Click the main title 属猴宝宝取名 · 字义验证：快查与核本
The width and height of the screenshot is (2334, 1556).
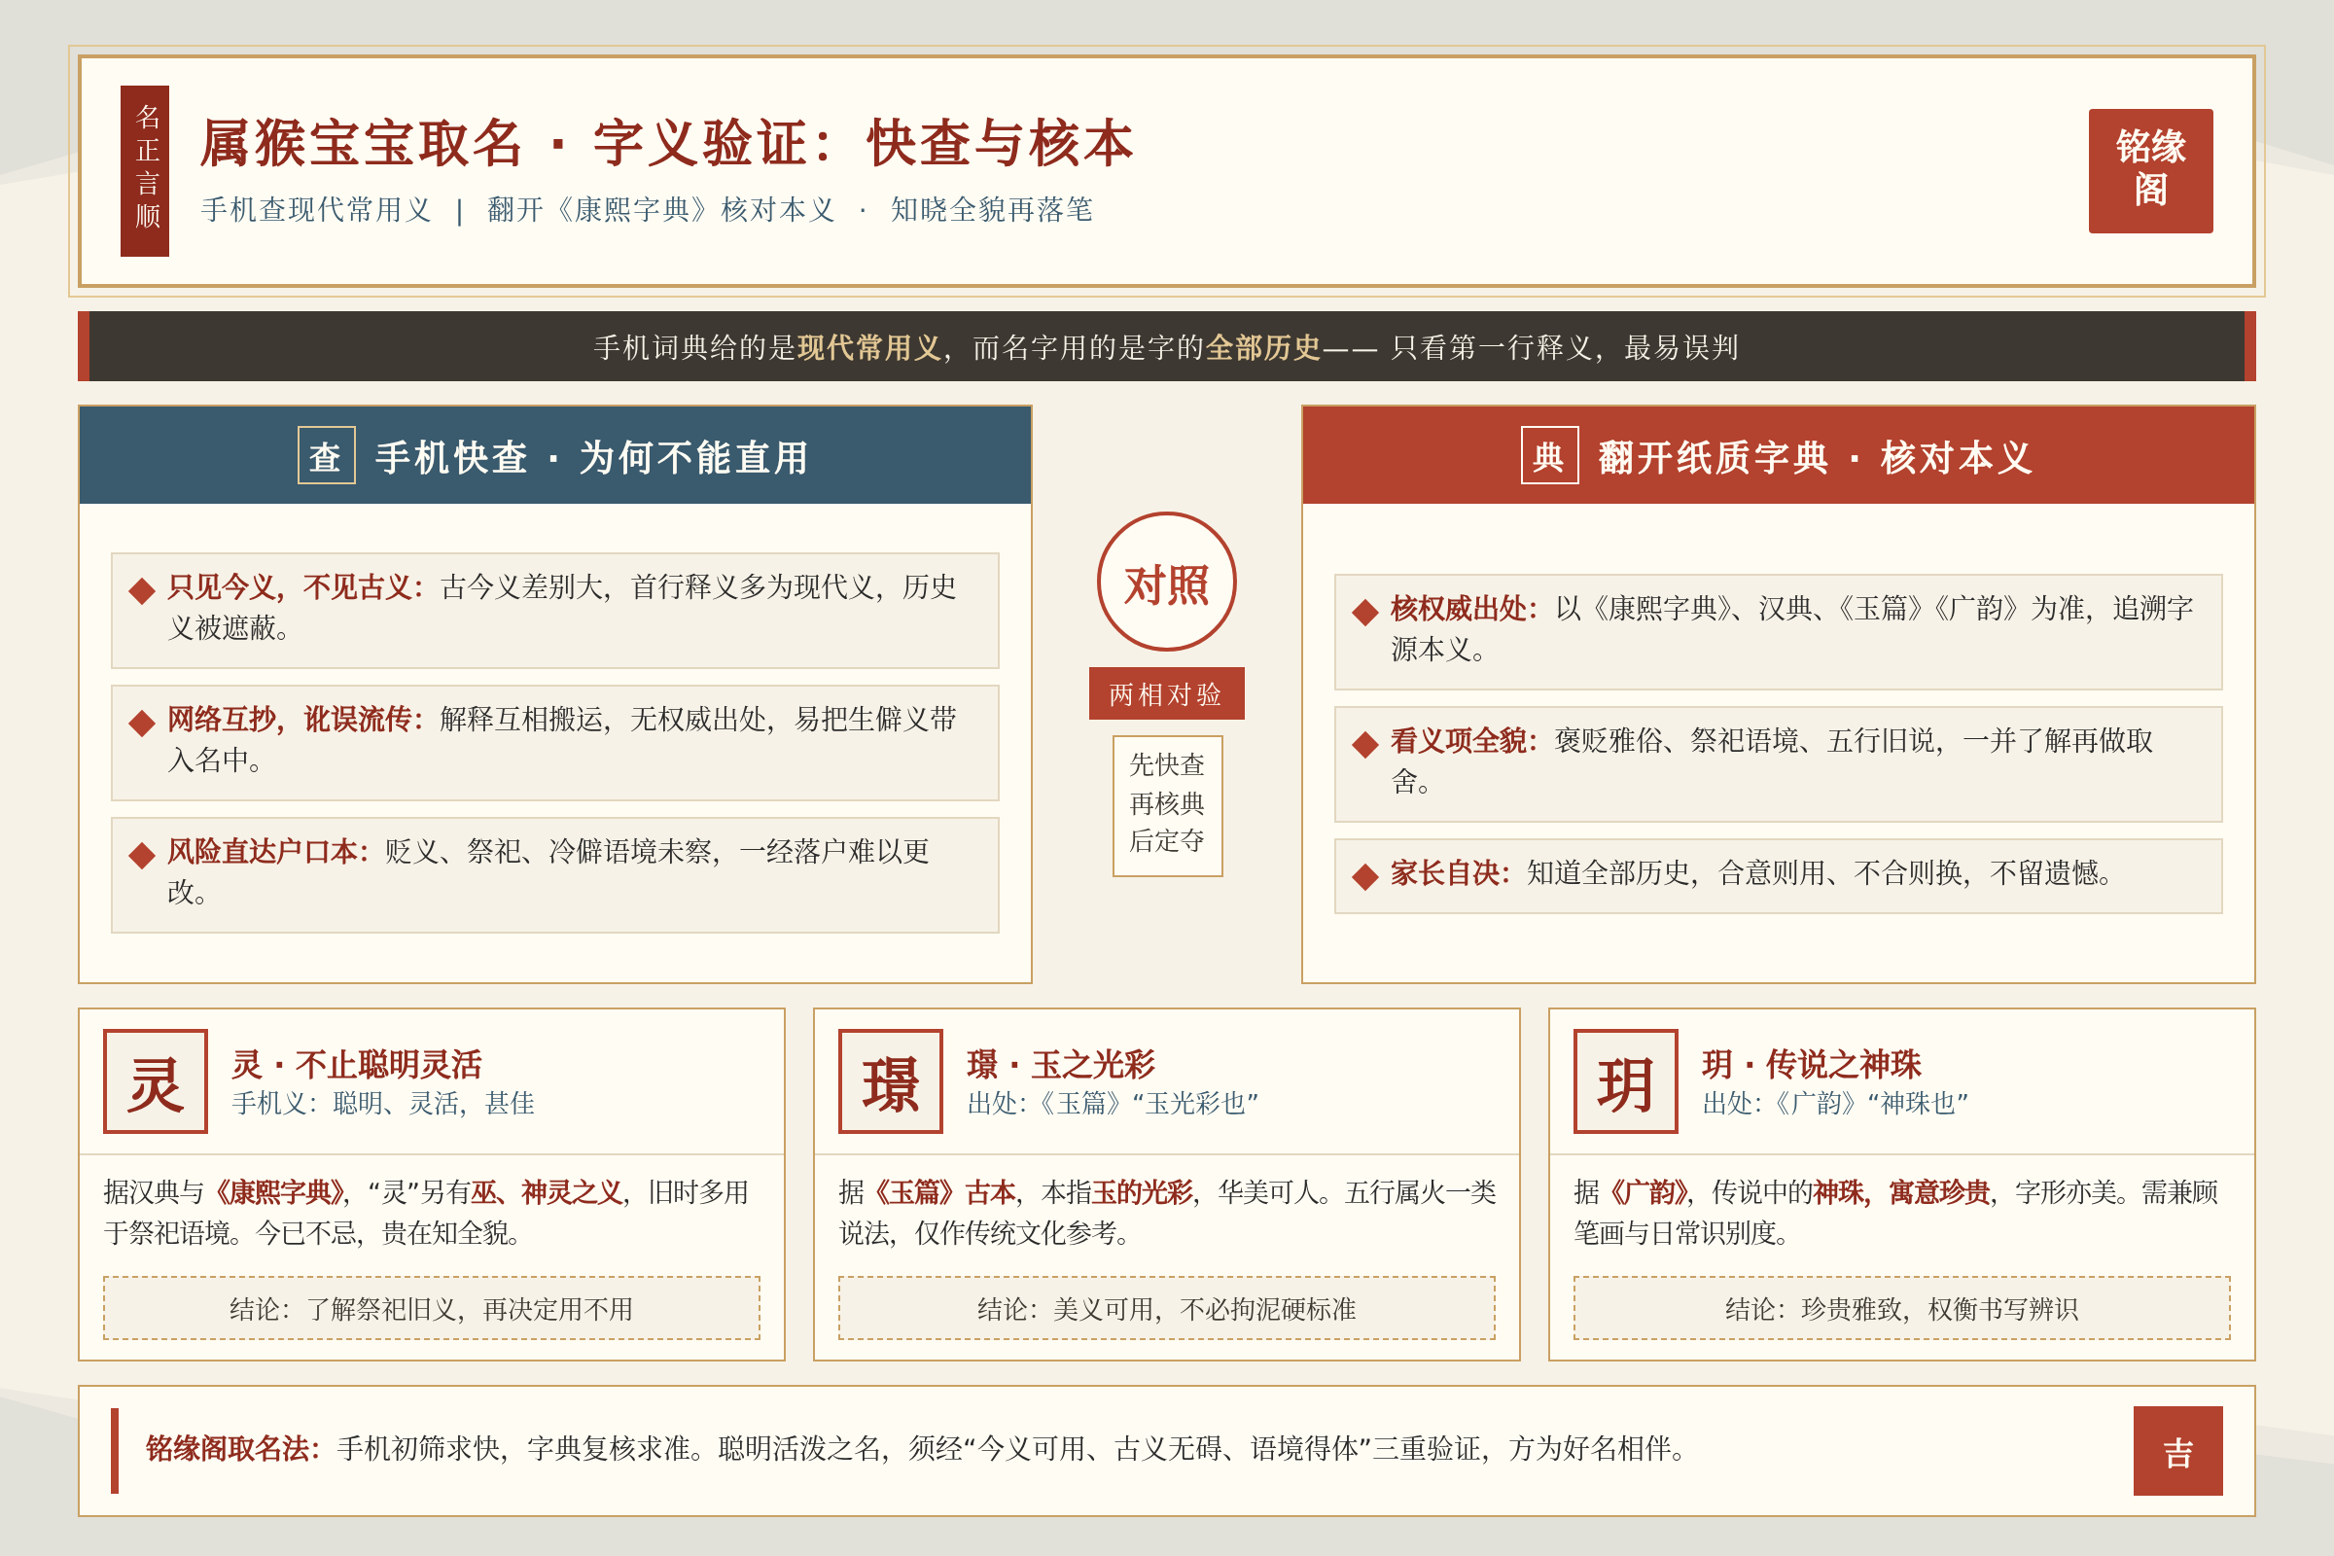(x=667, y=143)
